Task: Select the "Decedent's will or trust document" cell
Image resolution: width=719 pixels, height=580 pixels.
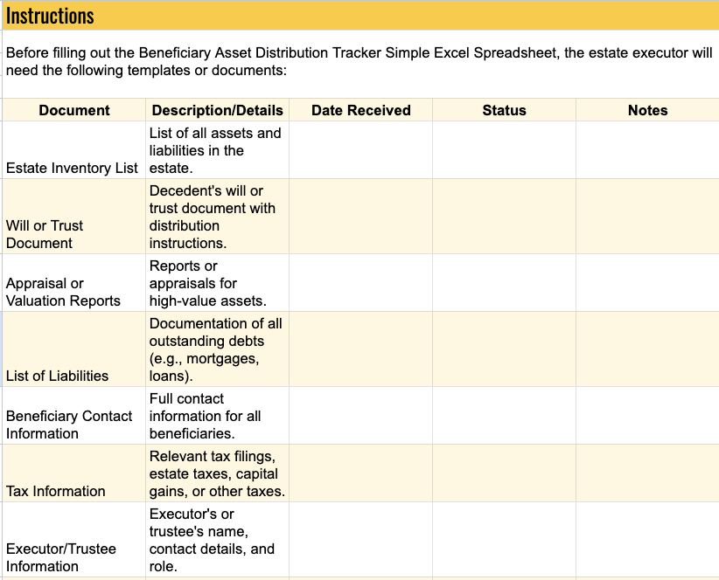Action: coord(217,217)
